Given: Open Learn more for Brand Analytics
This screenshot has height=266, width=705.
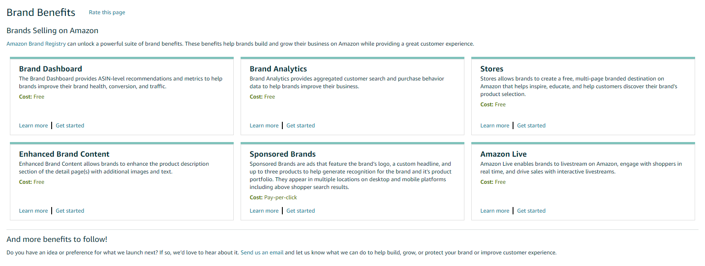Looking at the screenshot, I should [264, 125].
